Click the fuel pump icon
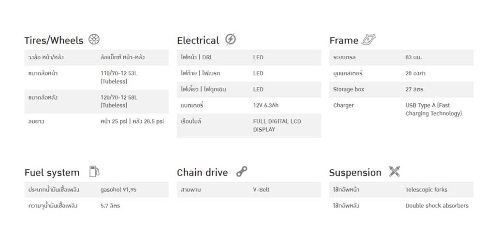Viewport: 495px width, 247px height. click(x=94, y=171)
